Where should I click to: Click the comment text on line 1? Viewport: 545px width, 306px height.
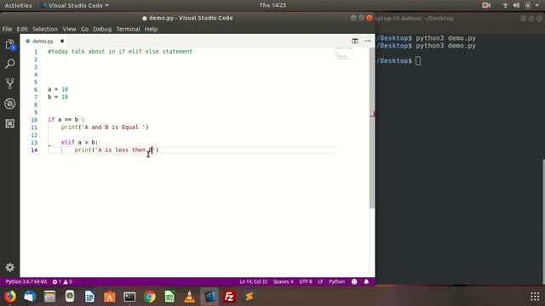pos(120,51)
